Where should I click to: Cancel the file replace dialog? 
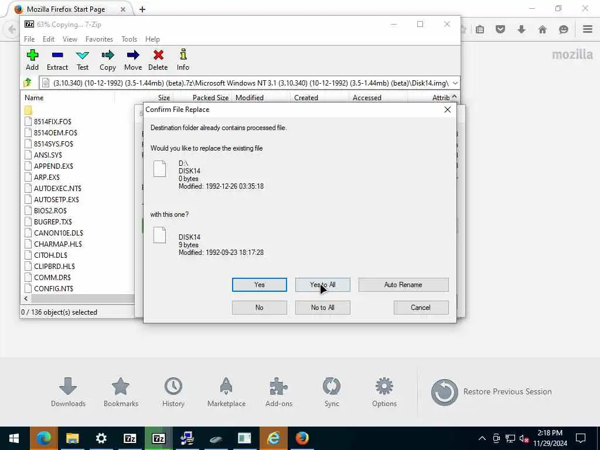tap(421, 308)
